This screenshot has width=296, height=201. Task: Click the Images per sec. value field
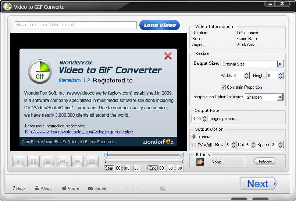click(x=196, y=119)
